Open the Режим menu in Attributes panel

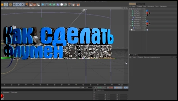(134, 57)
